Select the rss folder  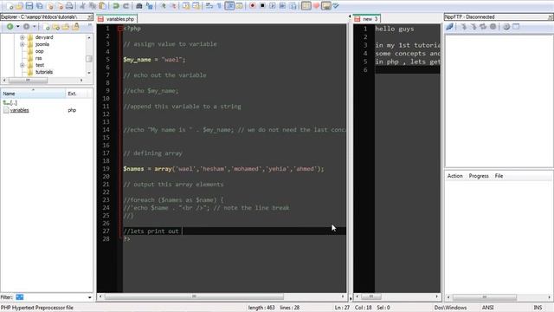[38, 58]
